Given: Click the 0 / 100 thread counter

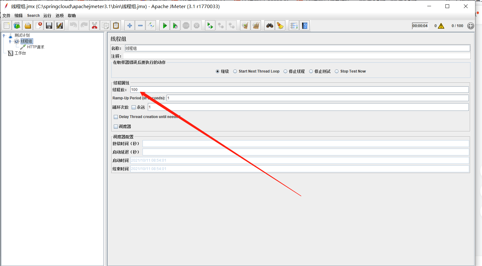Looking at the screenshot, I should [457, 26].
